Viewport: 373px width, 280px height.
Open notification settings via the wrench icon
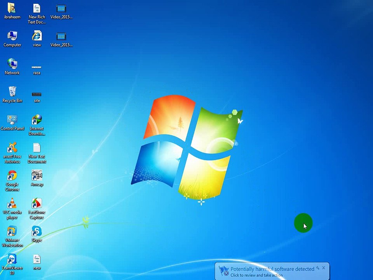317,268
